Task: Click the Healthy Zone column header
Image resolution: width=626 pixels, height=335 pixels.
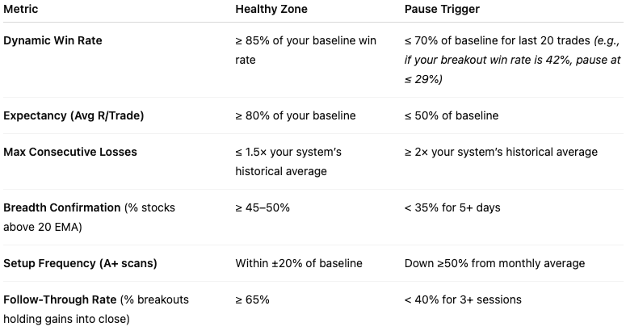Action: (x=271, y=9)
